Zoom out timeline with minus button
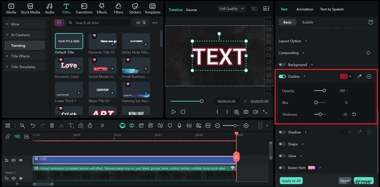This screenshot has width=380, height=187. pyautogui.click(x=218, y=125)
